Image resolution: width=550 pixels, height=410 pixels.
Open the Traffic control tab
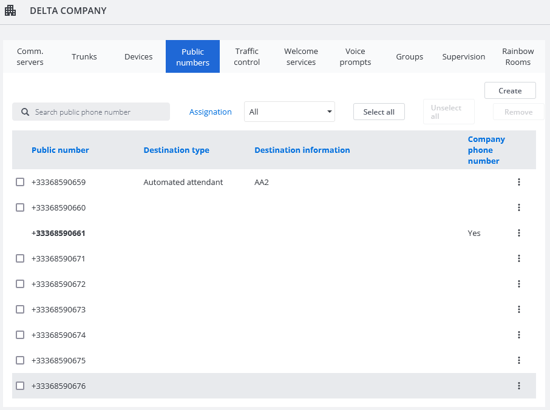tap(247, 56)
